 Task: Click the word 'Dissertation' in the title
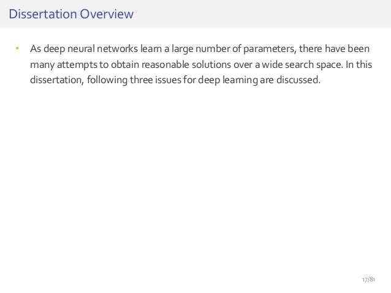point(43,14)
